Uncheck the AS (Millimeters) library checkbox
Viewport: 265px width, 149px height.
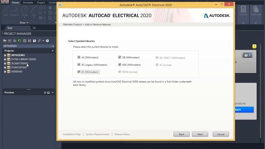click(79, 57)
